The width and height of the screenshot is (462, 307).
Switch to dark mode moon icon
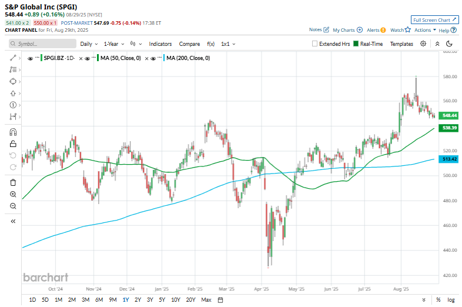449,44
